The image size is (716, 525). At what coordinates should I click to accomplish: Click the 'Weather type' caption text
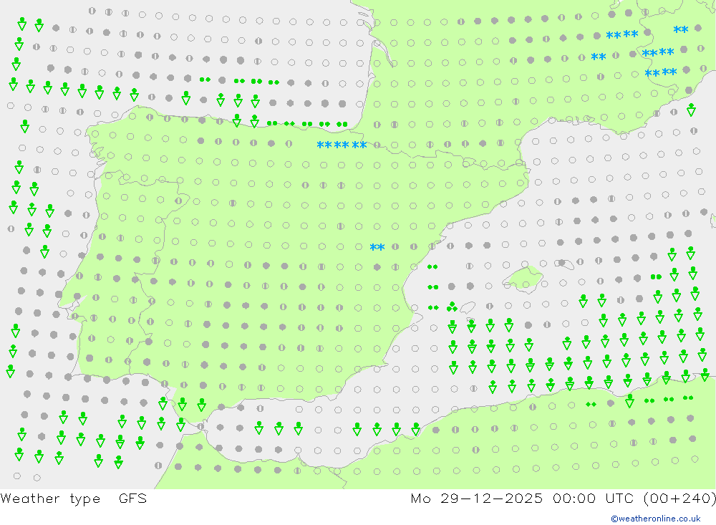coord(50,498)
